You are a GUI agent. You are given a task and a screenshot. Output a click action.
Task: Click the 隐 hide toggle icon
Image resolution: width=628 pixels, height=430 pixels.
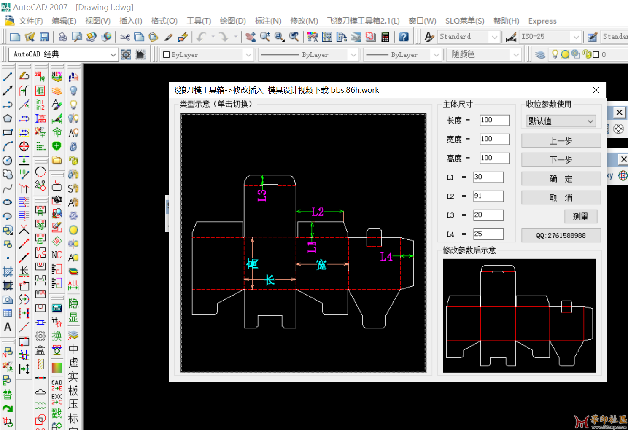coord(73,304)
